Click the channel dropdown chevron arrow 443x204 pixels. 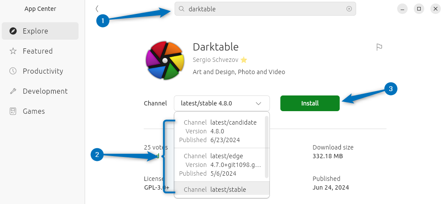pos(258,104)
